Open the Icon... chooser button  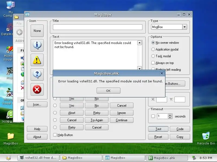pyautogui.click(x=37, y=104)
